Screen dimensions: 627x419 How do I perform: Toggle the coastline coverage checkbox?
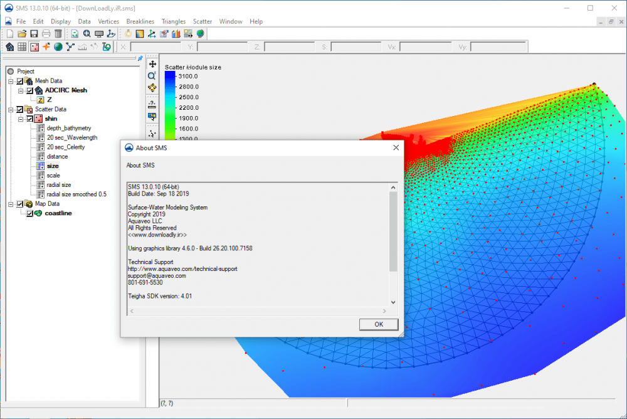pyautogui.click(x=29, y=213)
